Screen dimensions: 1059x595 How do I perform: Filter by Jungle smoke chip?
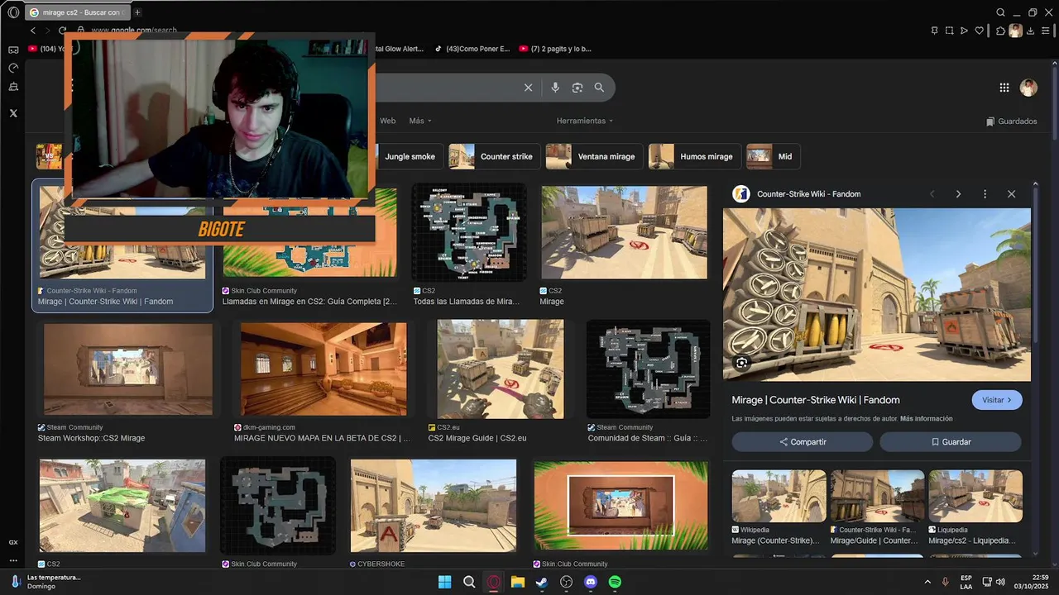[x=410, y=156]
